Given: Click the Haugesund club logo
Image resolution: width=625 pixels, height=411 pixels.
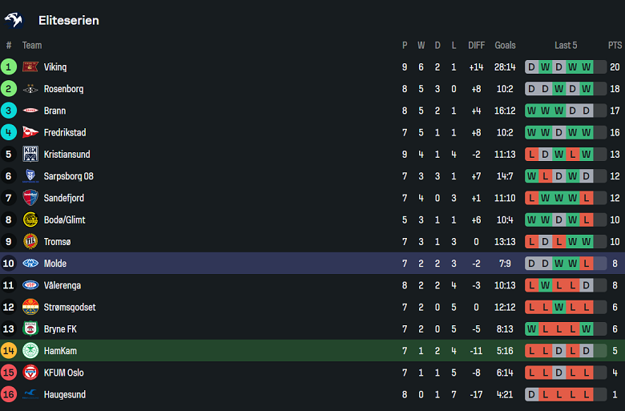Looking at the screenshot, I should tap(30, 394).
